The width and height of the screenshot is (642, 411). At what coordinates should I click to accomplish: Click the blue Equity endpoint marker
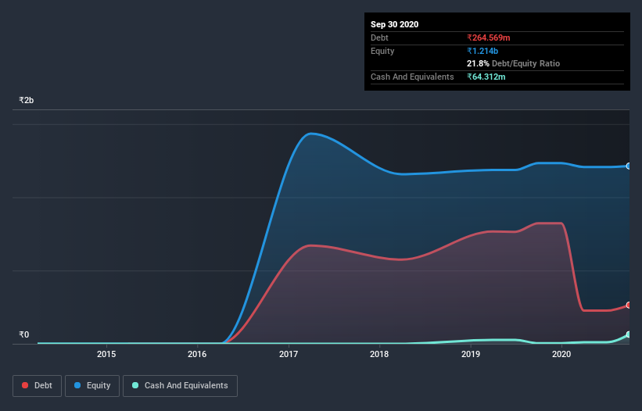[629, 166]
